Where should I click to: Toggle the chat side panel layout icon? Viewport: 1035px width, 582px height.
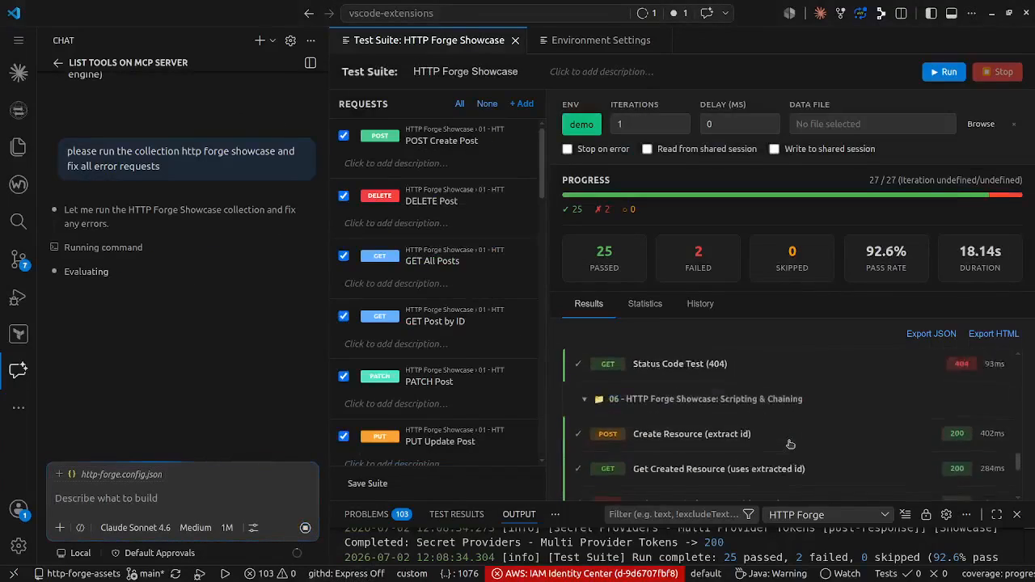pos(310,62)
